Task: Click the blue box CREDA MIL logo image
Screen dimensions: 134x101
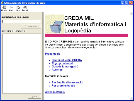Action: [x=55, y=24]
